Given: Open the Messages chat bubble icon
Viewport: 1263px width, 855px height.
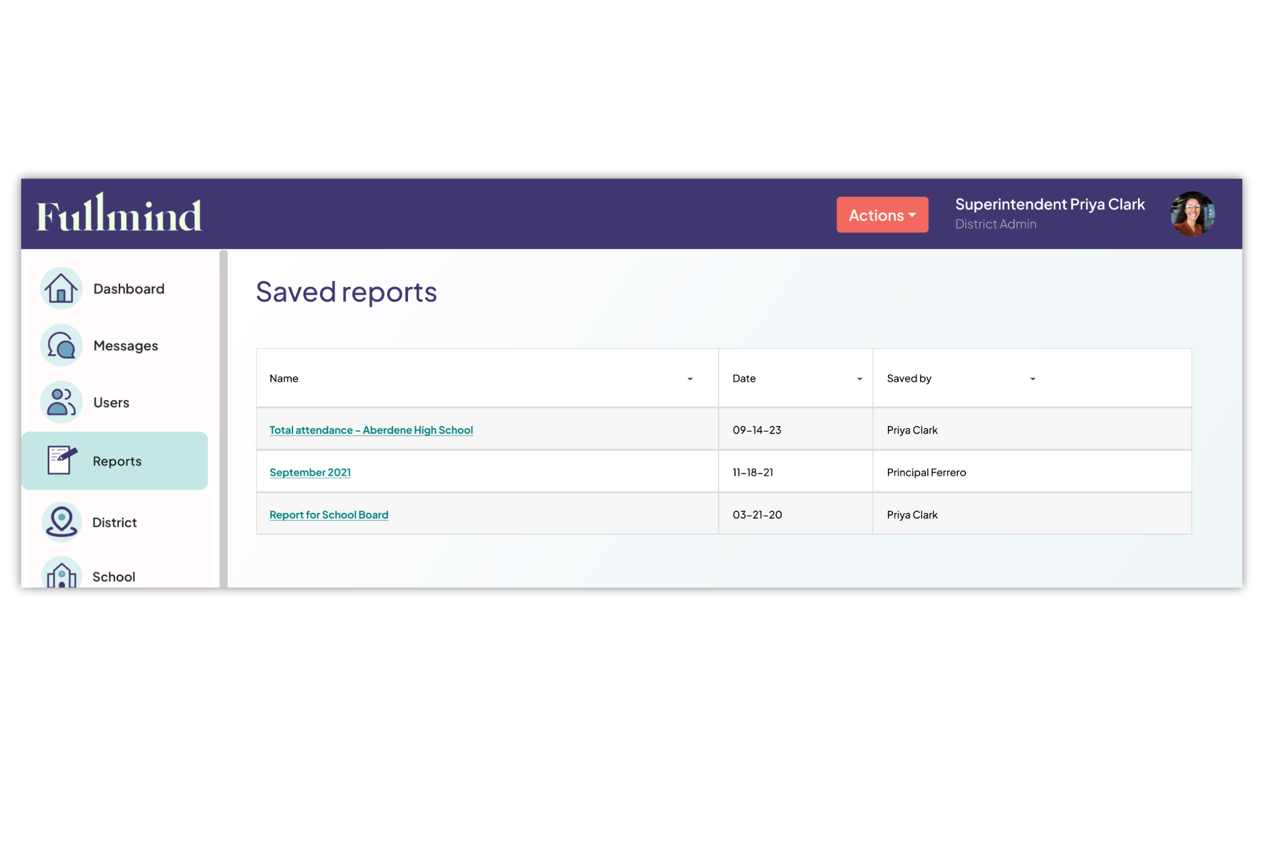Looking at the screenshot, I should [61, 345].
